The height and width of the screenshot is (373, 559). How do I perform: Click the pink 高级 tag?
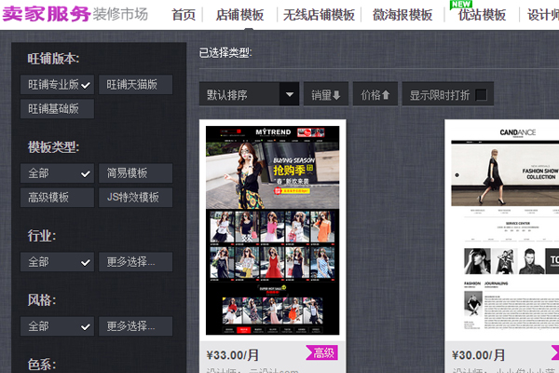click(322, 353)
